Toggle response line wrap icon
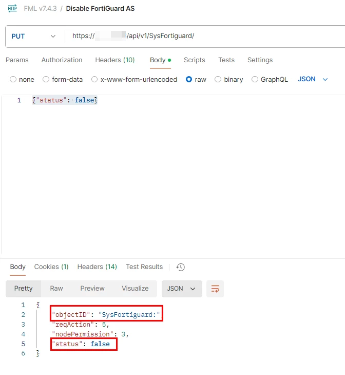 pos(215,289)
